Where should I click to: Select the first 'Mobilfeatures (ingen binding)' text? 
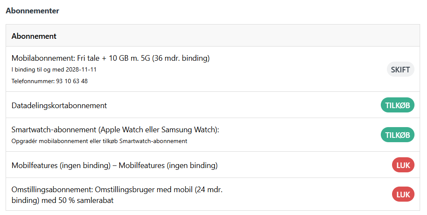pyautogui.click(x=61, y=165)
